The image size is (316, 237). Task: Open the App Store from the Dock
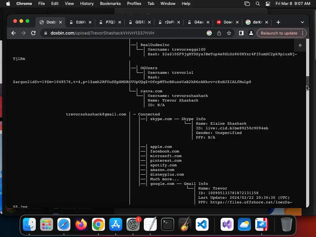[x=116, y=224]
